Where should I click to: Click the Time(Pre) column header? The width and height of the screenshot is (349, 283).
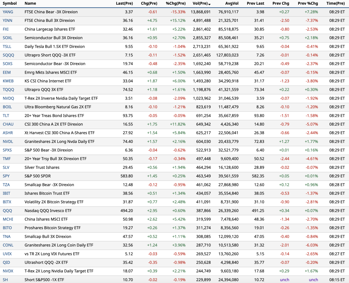(x=335, y=3)
